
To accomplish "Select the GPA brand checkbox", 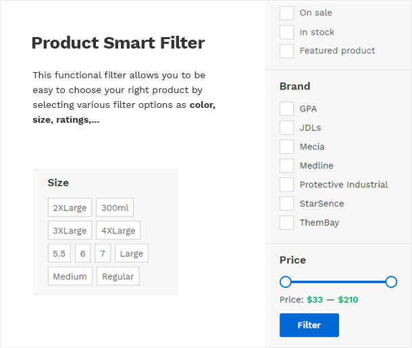I will (x=286, y=109).
